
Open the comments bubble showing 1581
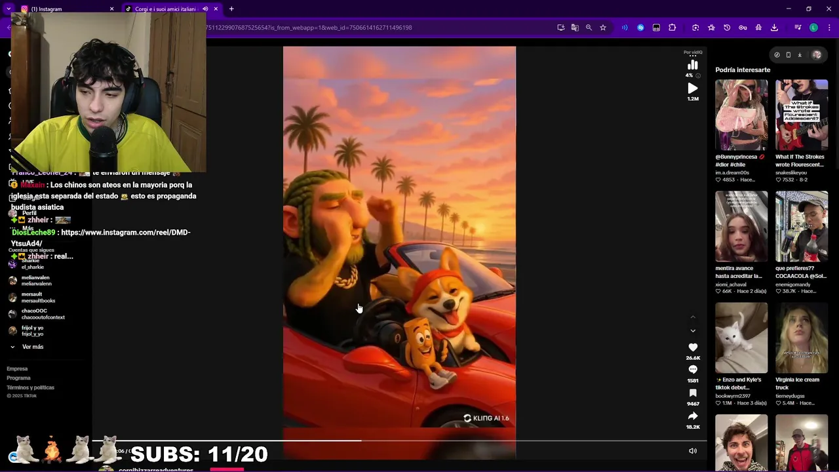pos(693,370)
